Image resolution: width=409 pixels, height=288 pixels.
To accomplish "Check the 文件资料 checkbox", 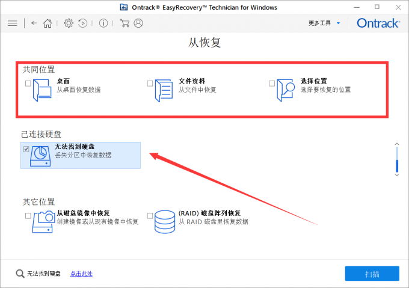I will click(150, 84).
